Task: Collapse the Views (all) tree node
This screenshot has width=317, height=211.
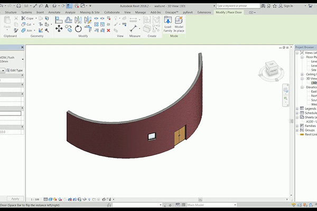Action: point(297,53)
